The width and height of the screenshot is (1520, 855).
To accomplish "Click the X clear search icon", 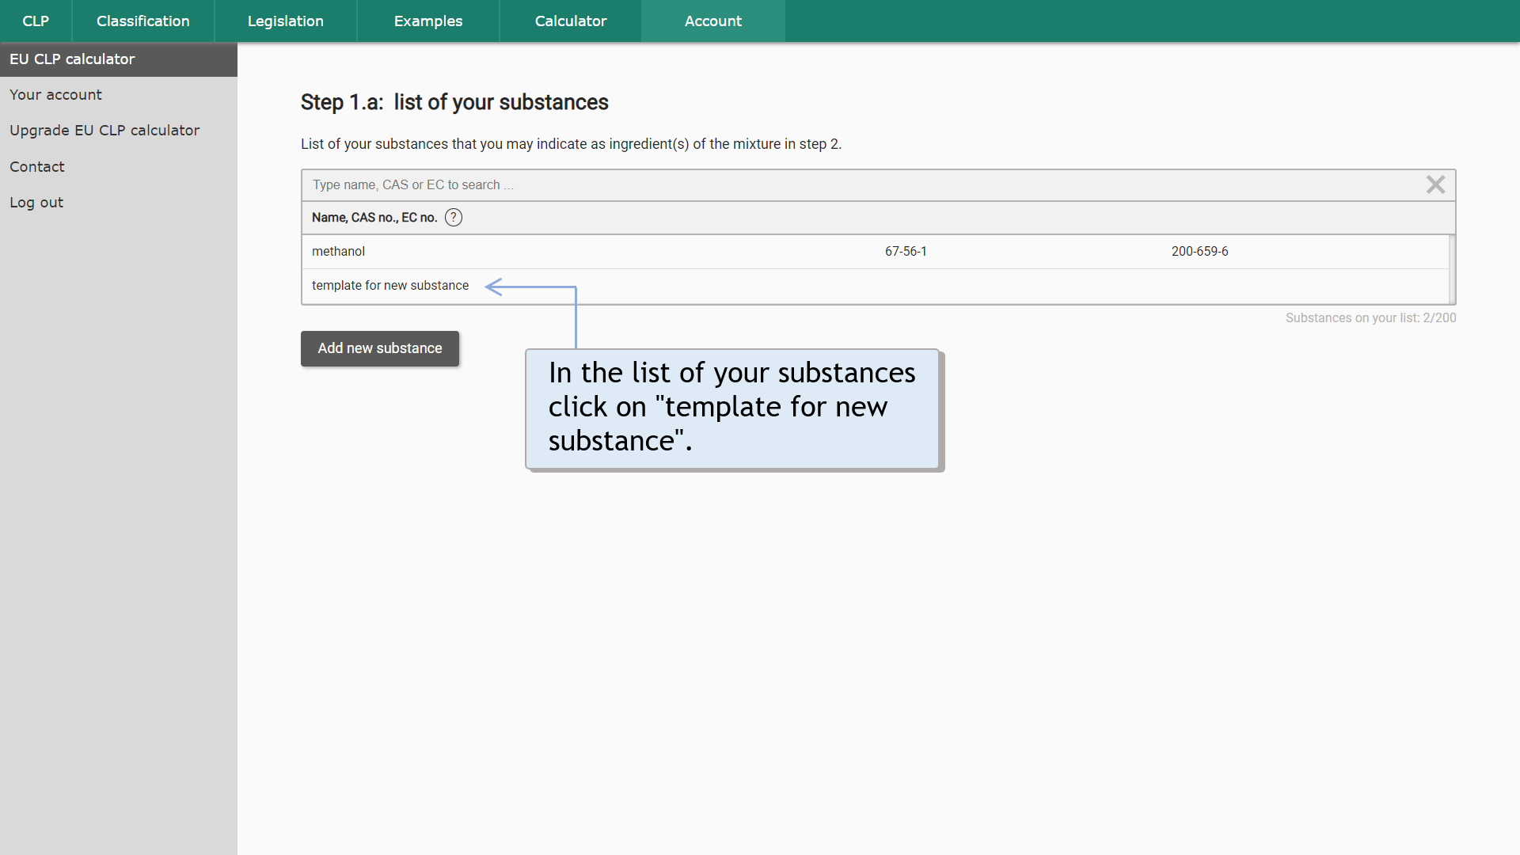I will (x=1435, y=184).
